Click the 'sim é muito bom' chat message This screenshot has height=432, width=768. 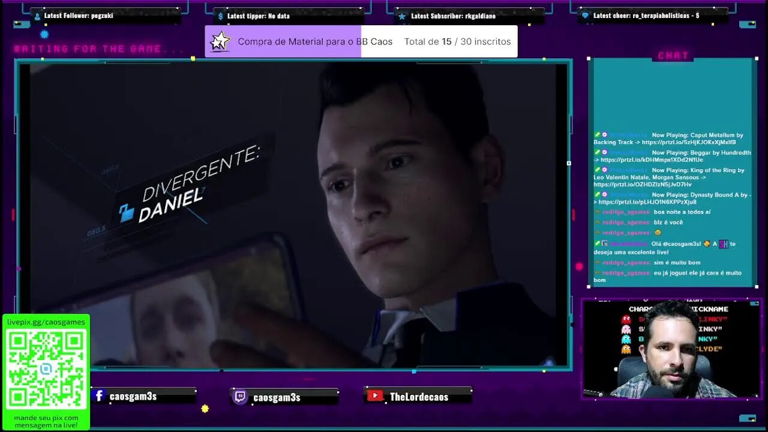click(677, 262)
